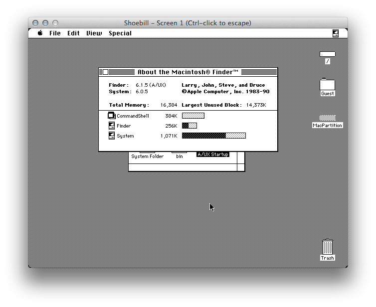Click the Shoebill window title bar text
Image resolution: width=376 pixels, height=307 pixels.
click(188, 23)
